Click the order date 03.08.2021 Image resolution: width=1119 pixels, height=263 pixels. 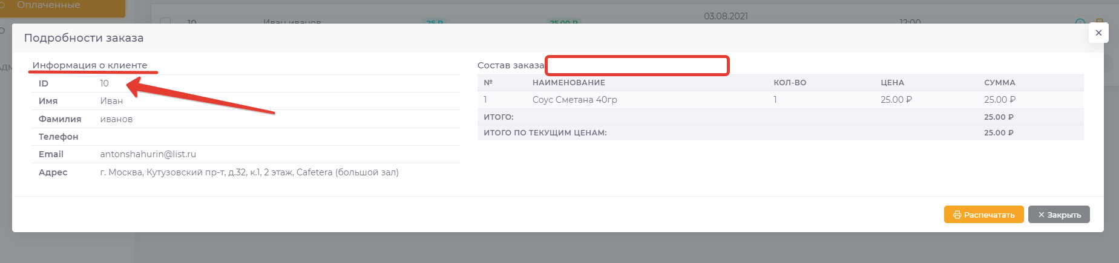coord(726,16)
